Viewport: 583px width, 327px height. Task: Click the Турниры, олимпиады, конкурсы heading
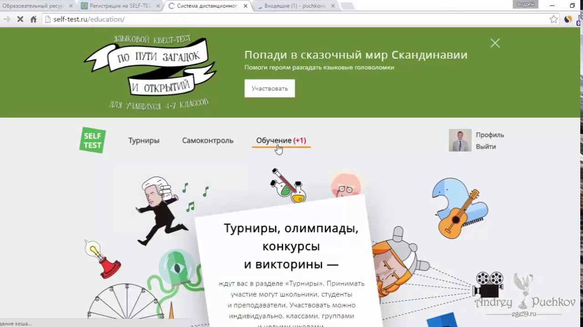coord(291,246)
